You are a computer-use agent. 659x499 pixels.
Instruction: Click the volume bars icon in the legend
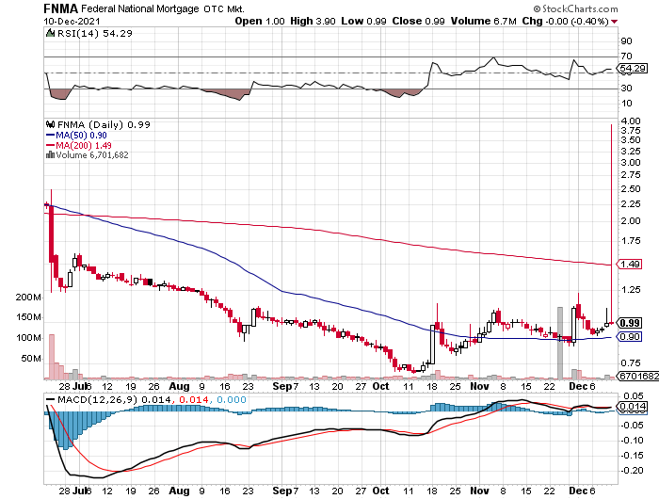click(50, 154)
